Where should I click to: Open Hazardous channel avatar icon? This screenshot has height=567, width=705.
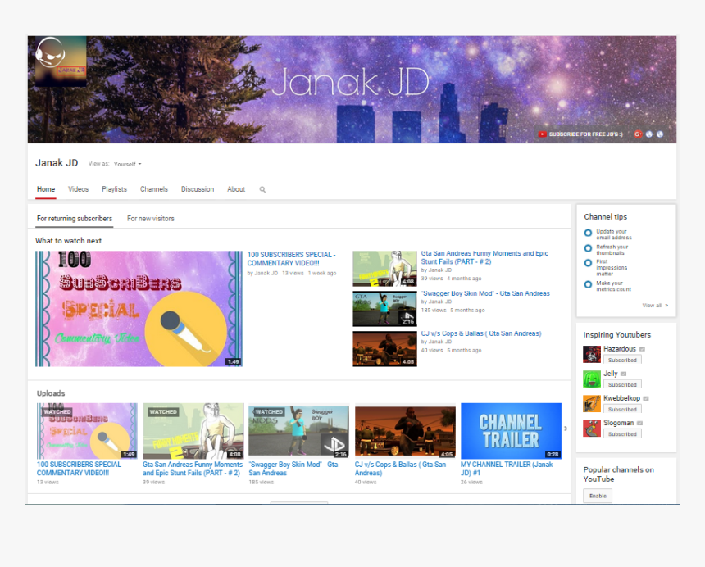tap(592, 354)
